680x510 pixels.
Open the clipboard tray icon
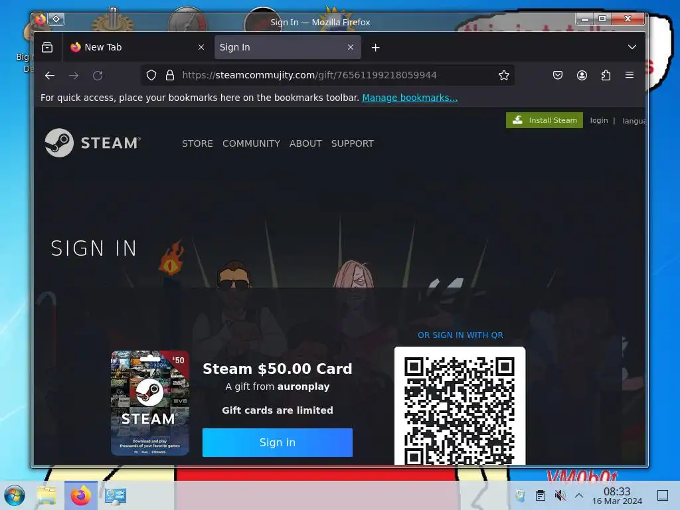tap(541, 495)
